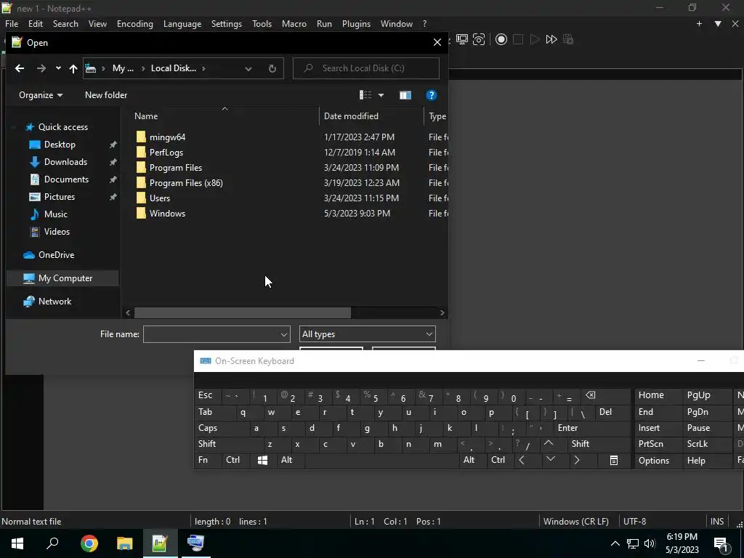Open Notepad++ tab list down triangle
The image size is (744, 558).
pos(718,24)
